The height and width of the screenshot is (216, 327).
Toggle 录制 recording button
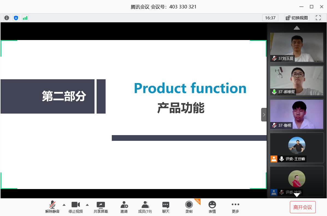189,207
